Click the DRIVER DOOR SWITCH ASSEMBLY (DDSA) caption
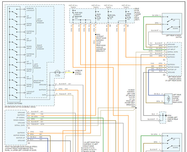 click(20, 107)
